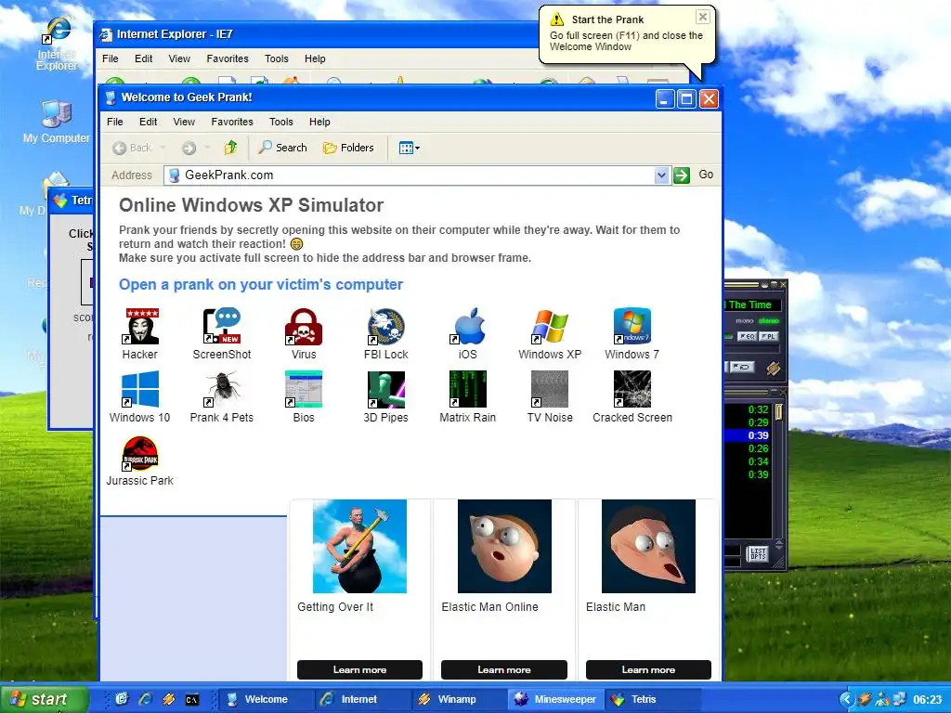Image resolution: width=951 pixels, height=713 pixels.
Task: Toggle Winamp PL playlist button
Action: pos(768,336)
